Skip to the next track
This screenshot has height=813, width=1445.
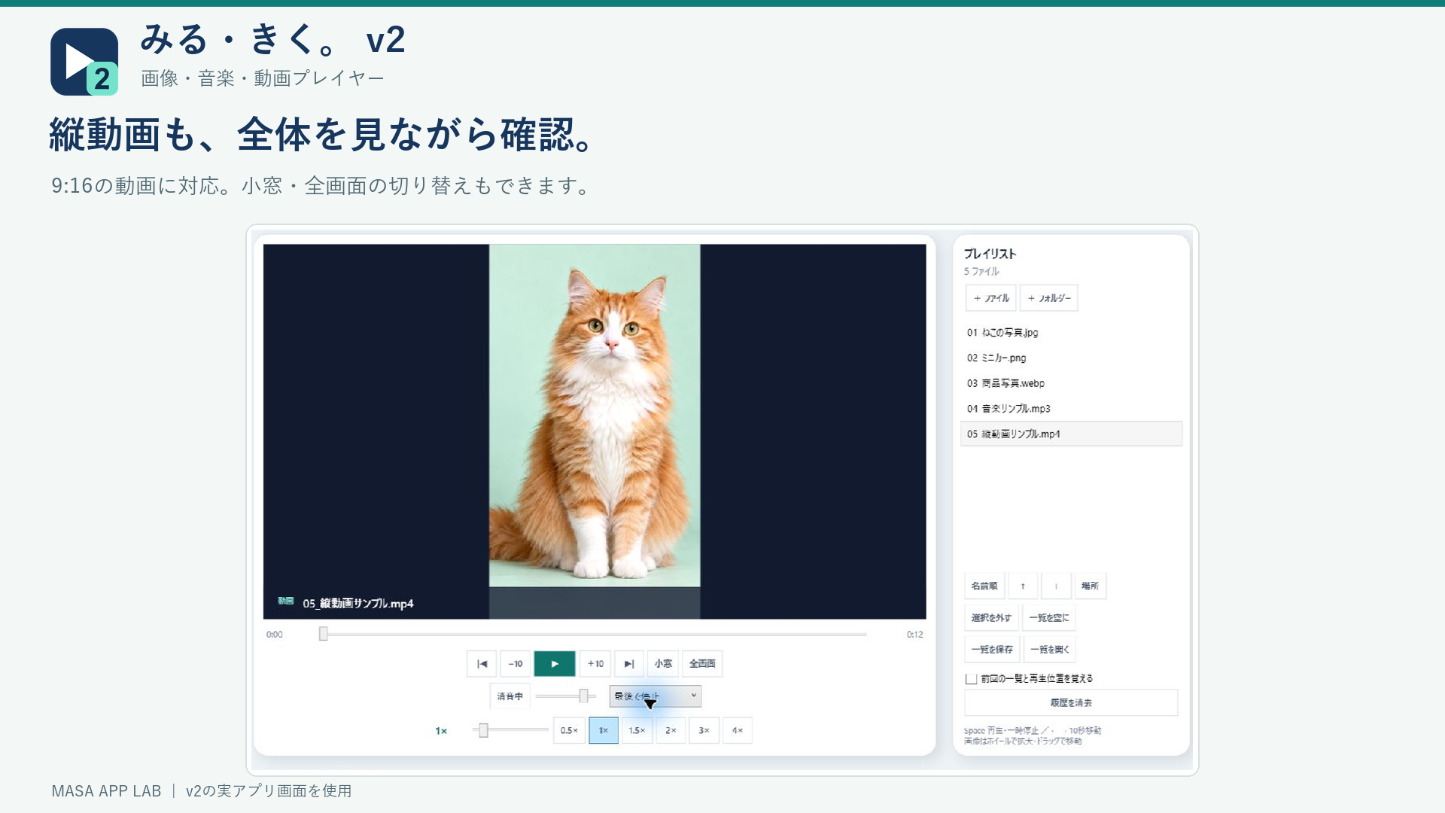(x=629, y=664)
